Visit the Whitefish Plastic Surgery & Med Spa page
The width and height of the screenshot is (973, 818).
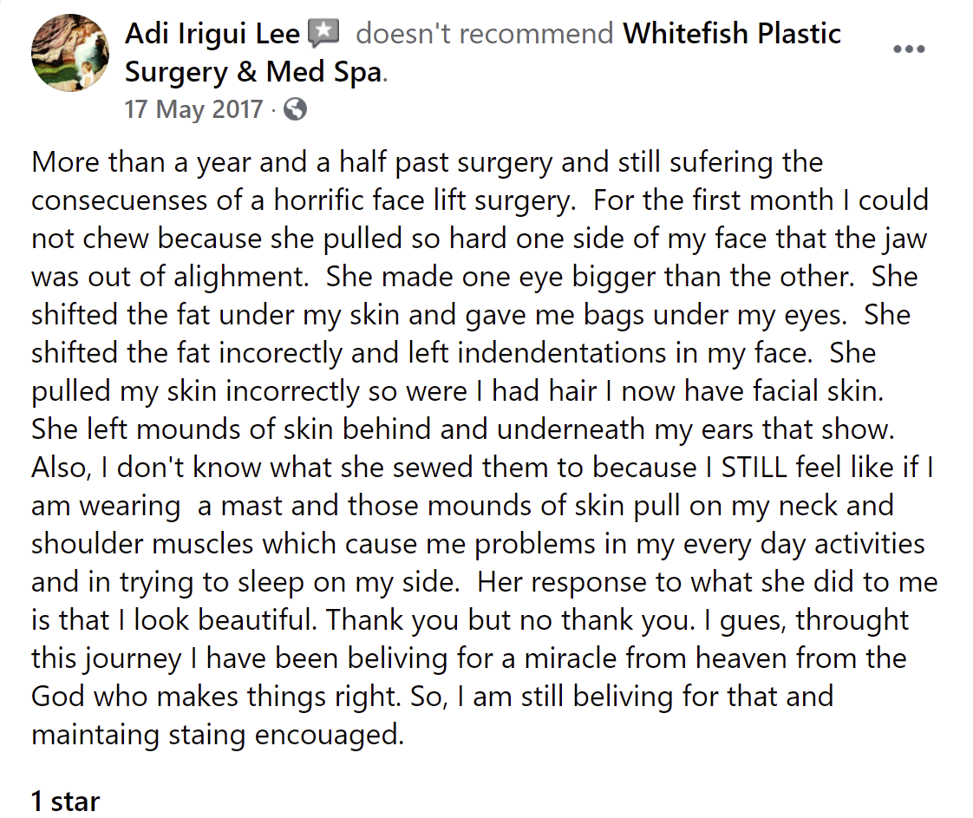coord(483,53)
